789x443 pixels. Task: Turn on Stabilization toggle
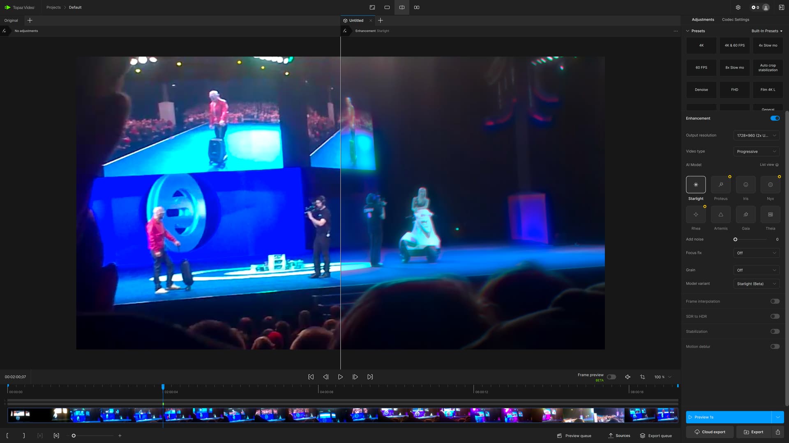775,331
